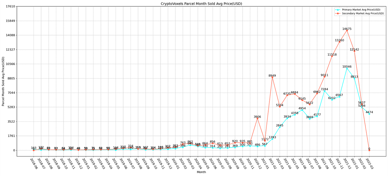Click the y-axis tick label 7044
The image size is (388, 176).
(x=11, y=93)
